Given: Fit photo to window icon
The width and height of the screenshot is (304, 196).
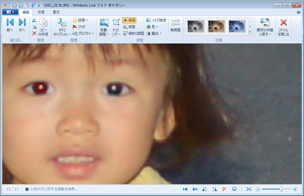Looking at the screenshot, I should pyautogui.click(x=249, y=189).
